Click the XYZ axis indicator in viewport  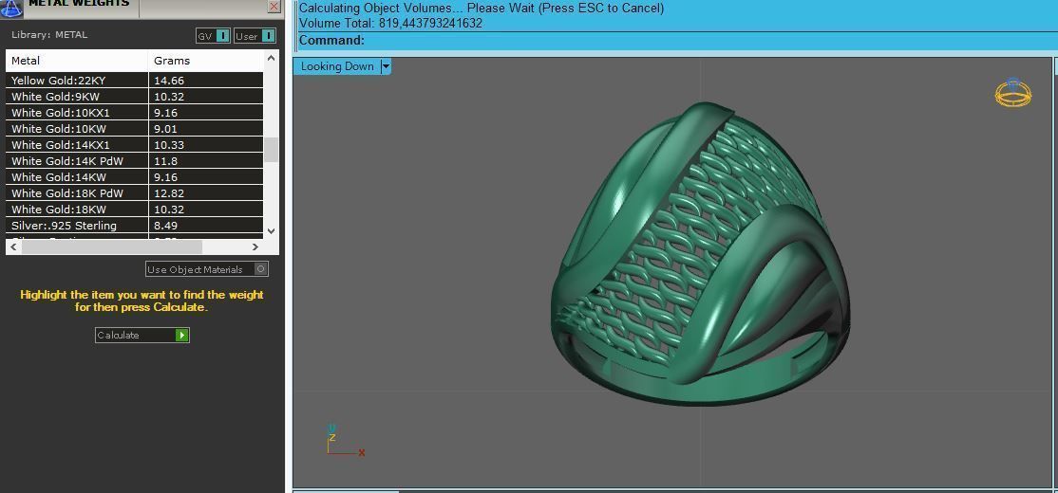coord(346,441)
